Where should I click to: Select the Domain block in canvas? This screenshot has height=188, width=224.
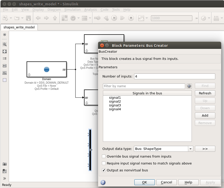(x=47, y=69)
